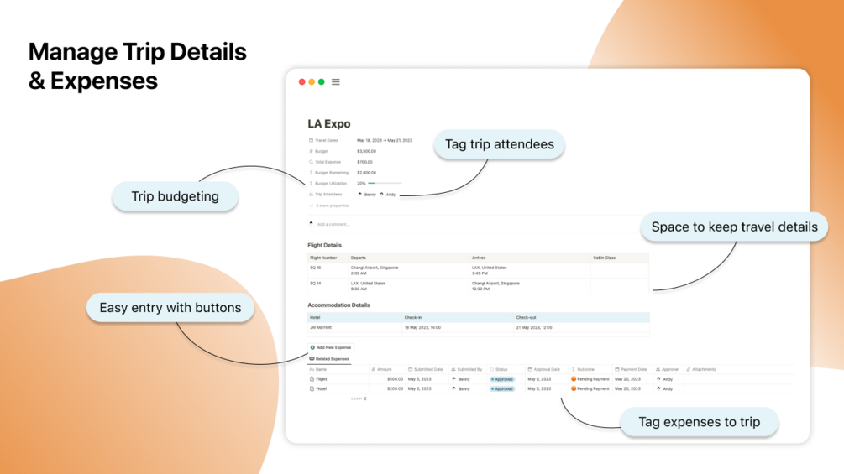Click the Budget number-sign property icon
The width and height of the screenshot is (844, 474).
click(x=311, y=151)
